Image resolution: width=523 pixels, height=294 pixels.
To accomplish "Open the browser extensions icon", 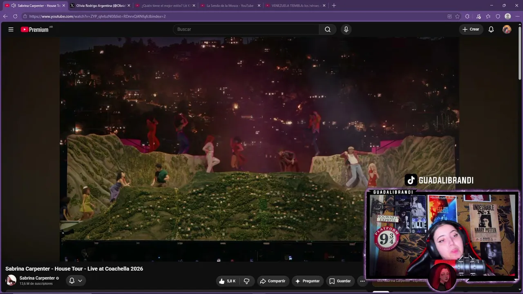I will point(467,16).
